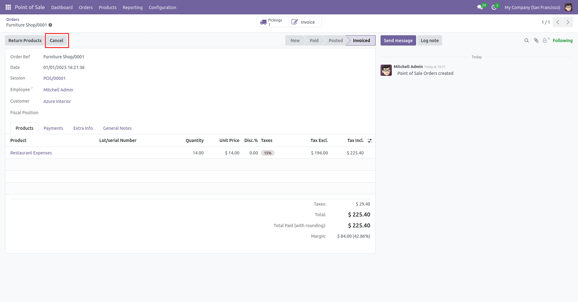Open the conversations chat bubble icon

[x=480, y=7]
